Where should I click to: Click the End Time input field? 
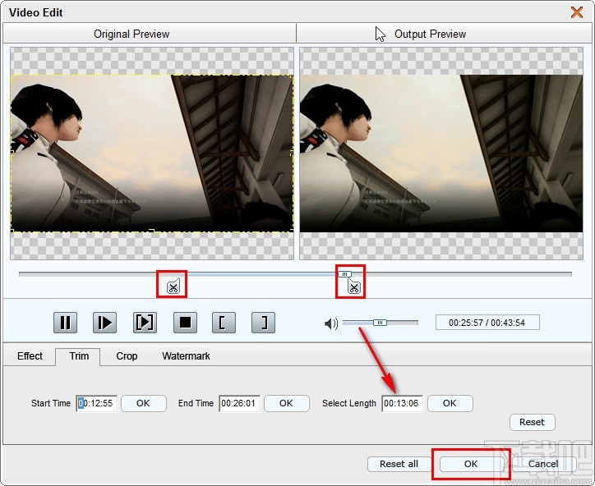pyautogui.click(x=240, y=403)
